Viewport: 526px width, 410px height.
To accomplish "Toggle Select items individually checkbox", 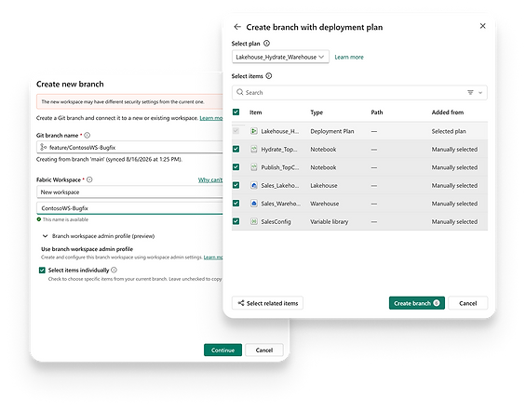I will 42,270.
